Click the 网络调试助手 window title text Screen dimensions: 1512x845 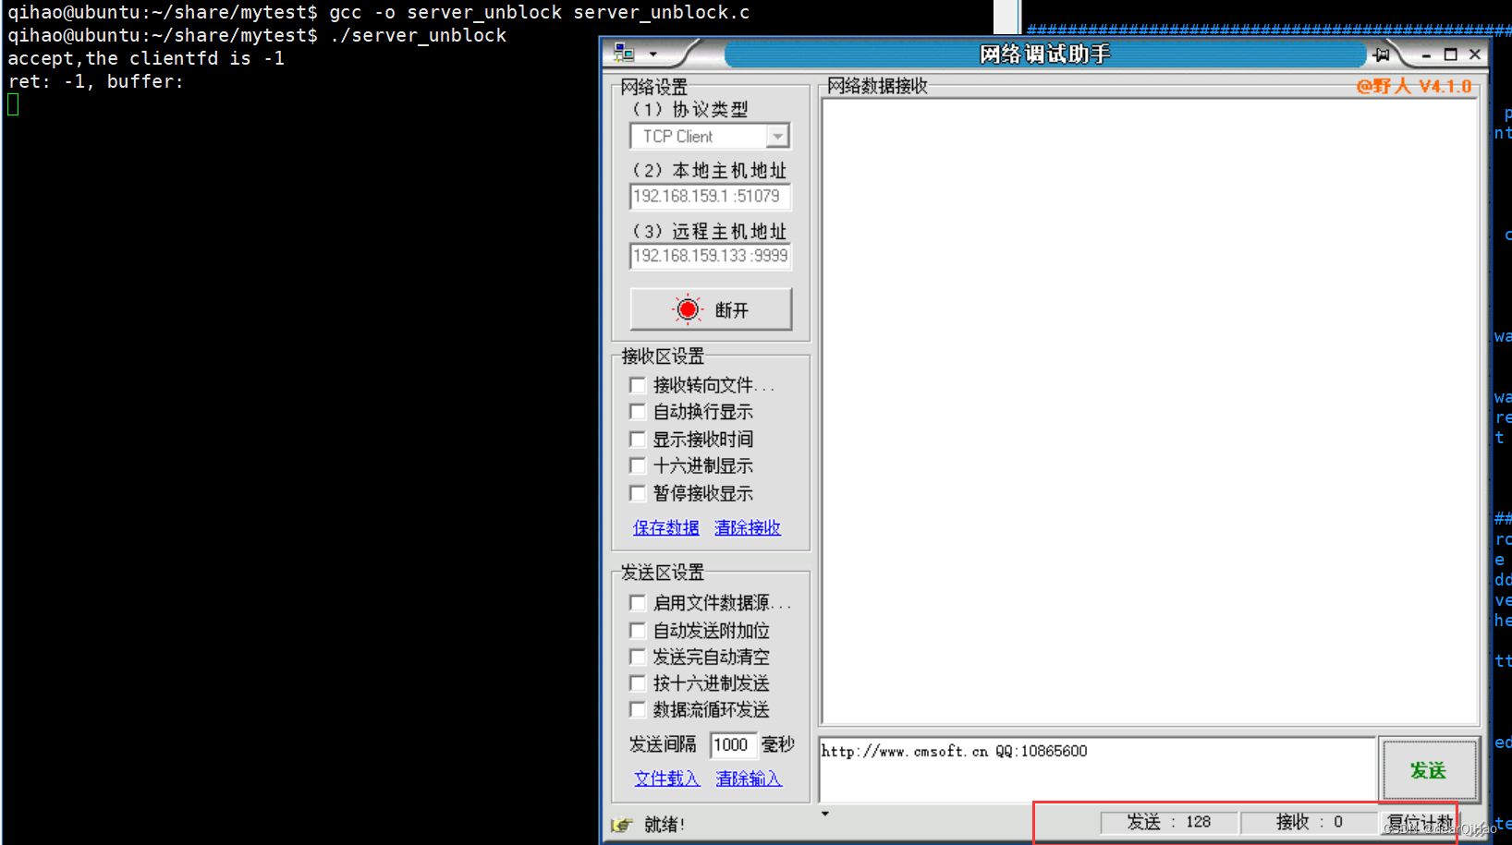1045,54
